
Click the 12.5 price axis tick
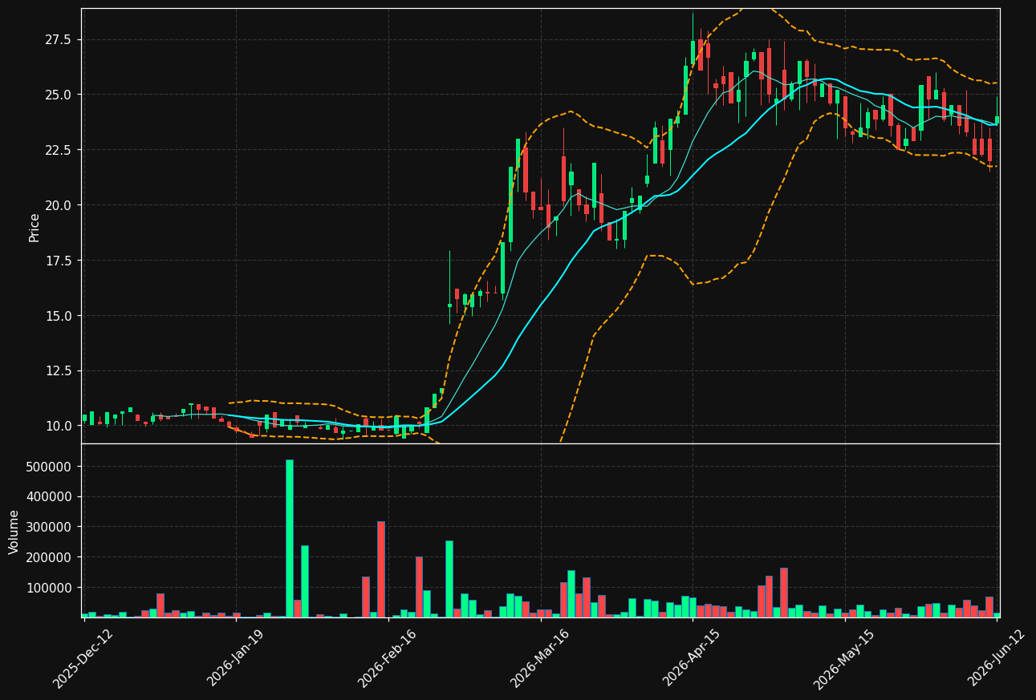60,371
